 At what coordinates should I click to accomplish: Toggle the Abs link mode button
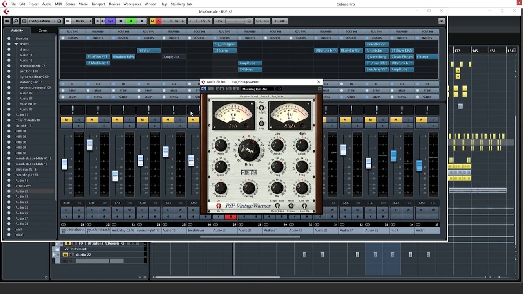266,21
